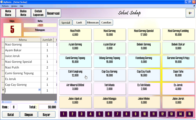Image resolution: width=196 pixels, height=120 pixels.
Task: Click the Total field showing 93.000
Action: pos(48,107)
